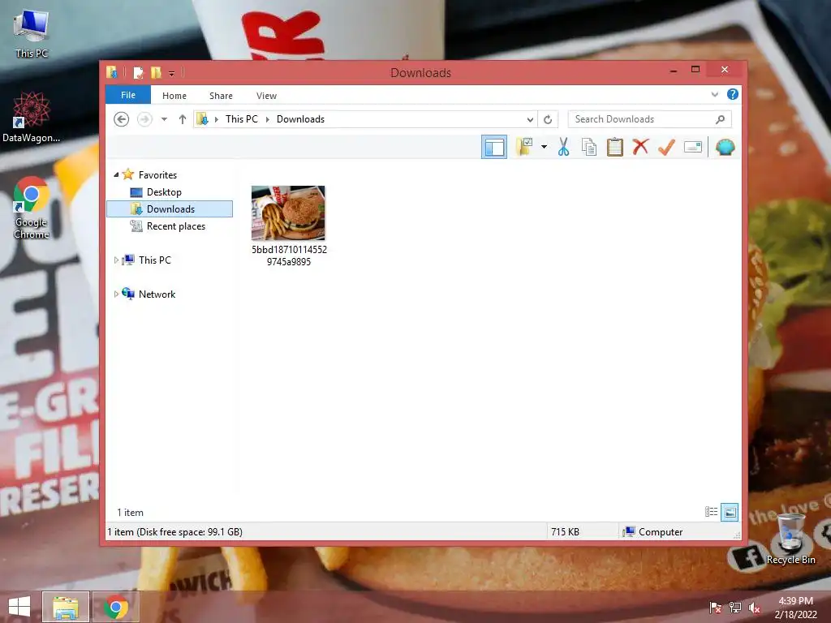The height and width of the screenshot is (623, 831).
Task: Select Favorites in navigation pane
Action: click(158, 175)
